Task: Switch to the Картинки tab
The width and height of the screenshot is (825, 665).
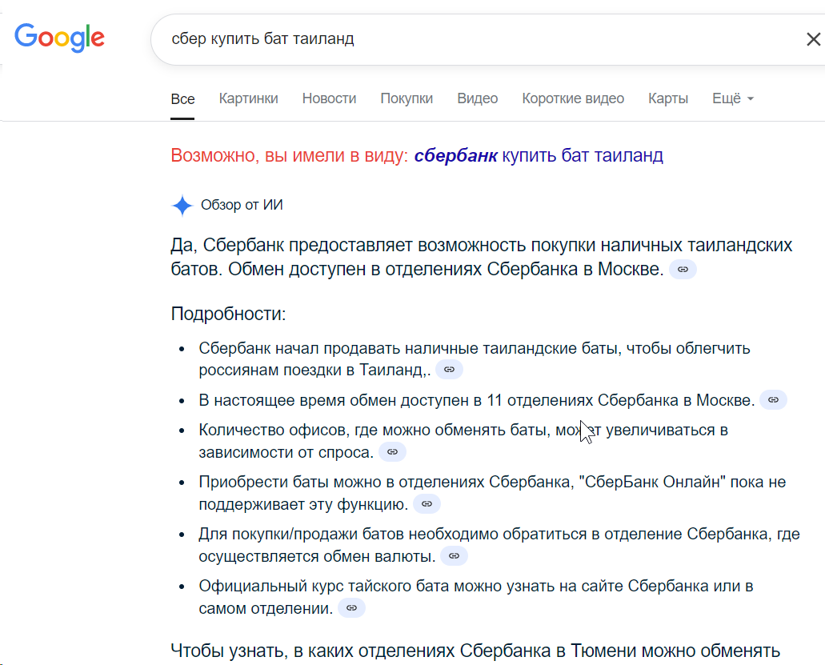Action: coord(249,98)
